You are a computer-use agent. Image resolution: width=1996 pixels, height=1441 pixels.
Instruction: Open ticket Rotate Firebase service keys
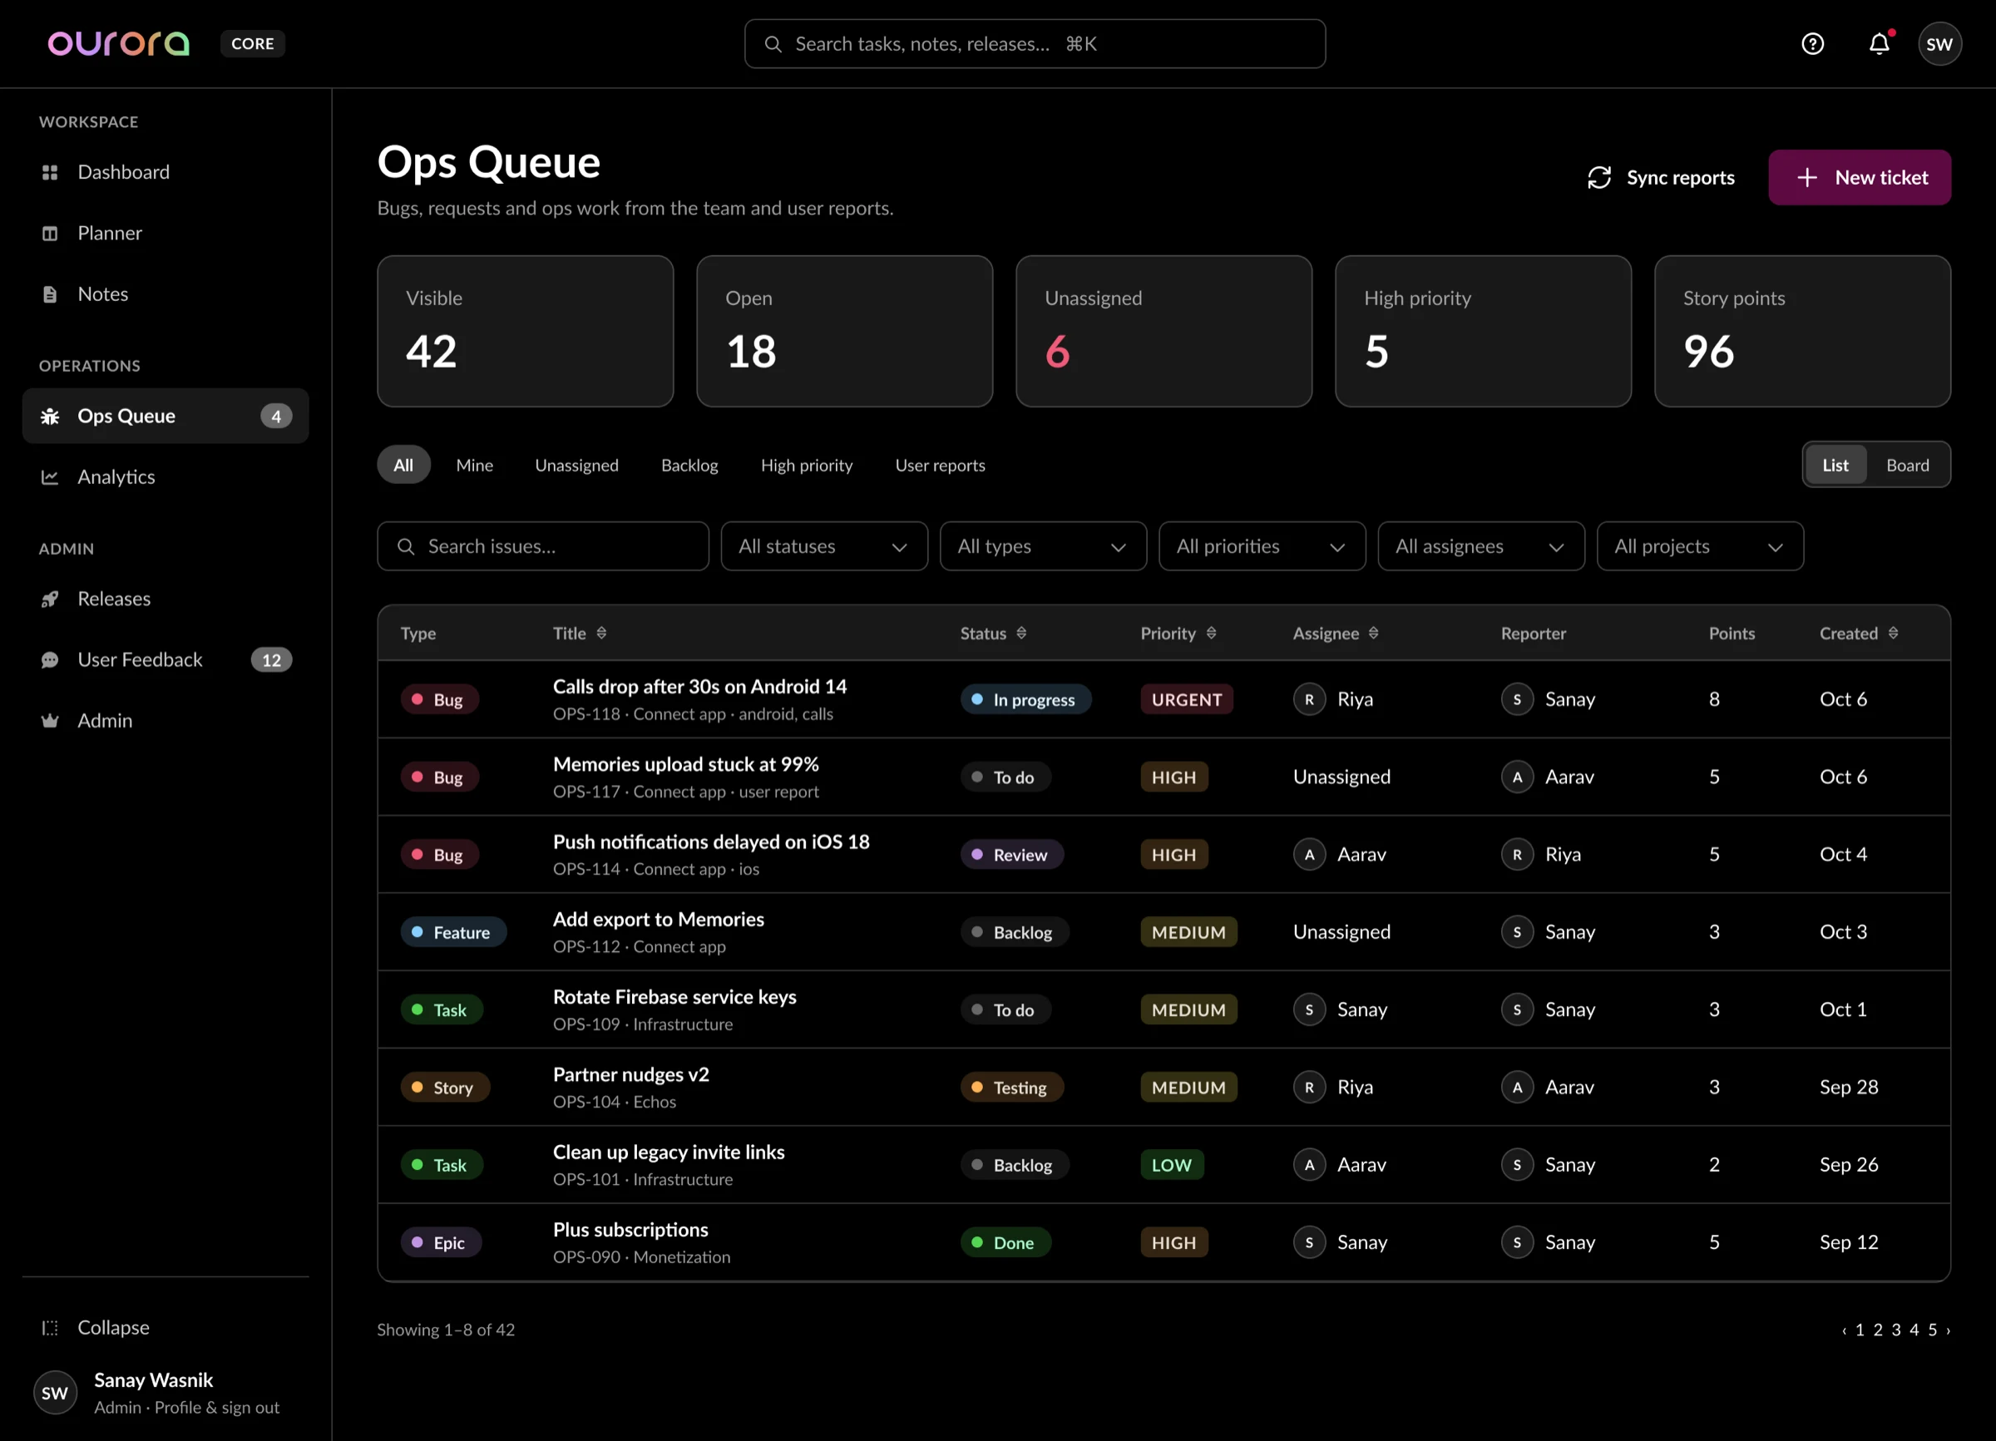coord(674,997)
